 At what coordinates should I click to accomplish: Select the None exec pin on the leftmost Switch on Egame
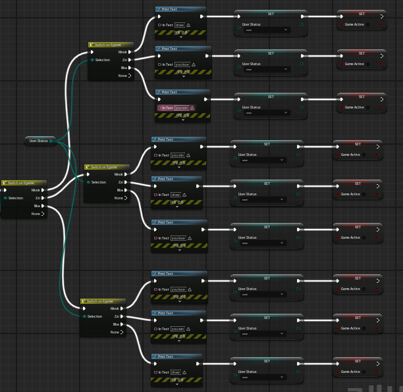[x=43, y=214]
